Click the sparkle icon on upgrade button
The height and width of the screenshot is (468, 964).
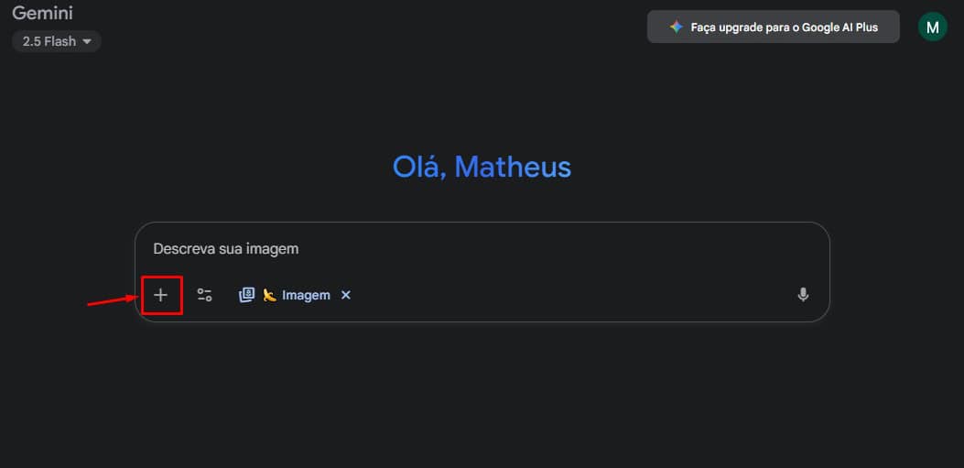pyautogui.click(x=676, y=27)
